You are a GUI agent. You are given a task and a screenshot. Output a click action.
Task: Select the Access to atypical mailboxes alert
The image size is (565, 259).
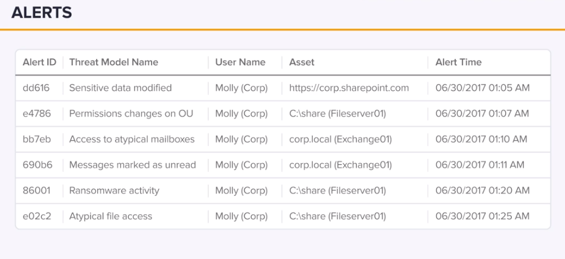tap(132, 139)
